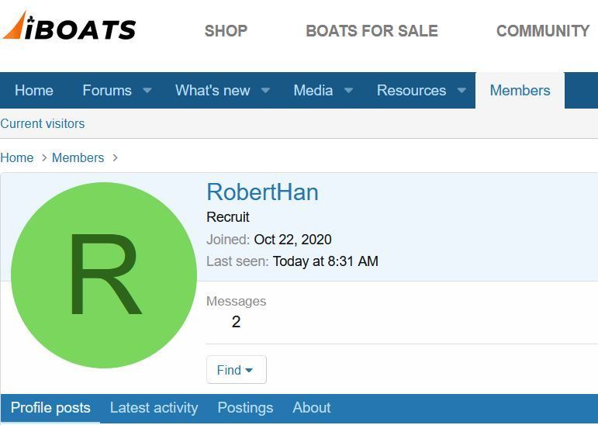Open BOATS FOR SALE link

tap(372, 31)
